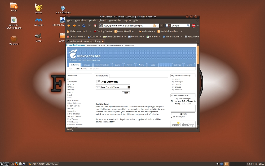
Task: Open the Webseite-Grundlage.php file icon
Action: 14,23
